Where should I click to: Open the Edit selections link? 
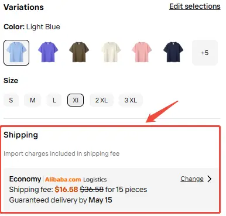tap(195, 6)
